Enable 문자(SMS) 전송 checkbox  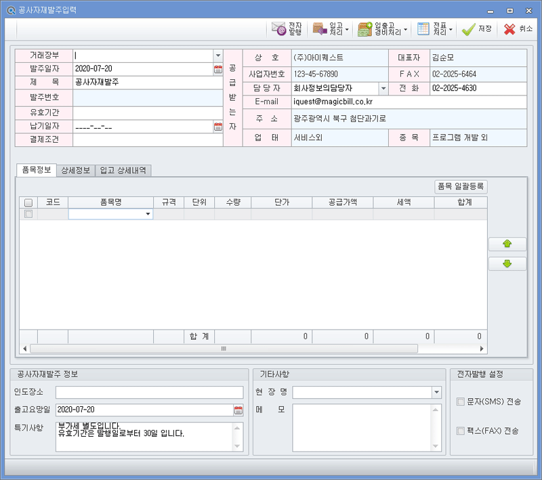pyautogui.click(x=461, y=401)
